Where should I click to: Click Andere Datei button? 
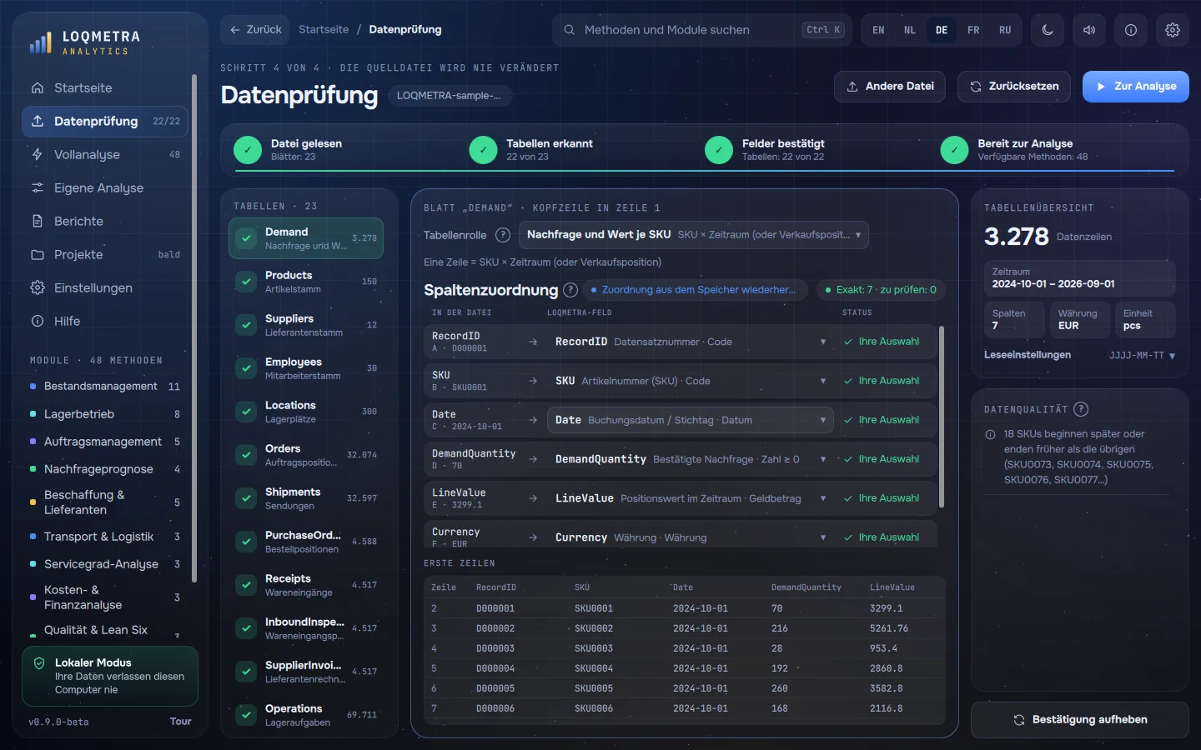coord(890,87)
